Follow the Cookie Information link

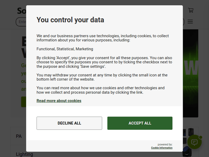tap(162, 148)
